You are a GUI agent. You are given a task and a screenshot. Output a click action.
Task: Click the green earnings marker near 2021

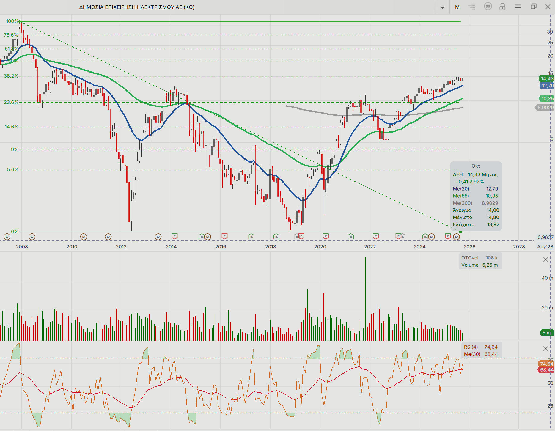click(x=351, y=237)
